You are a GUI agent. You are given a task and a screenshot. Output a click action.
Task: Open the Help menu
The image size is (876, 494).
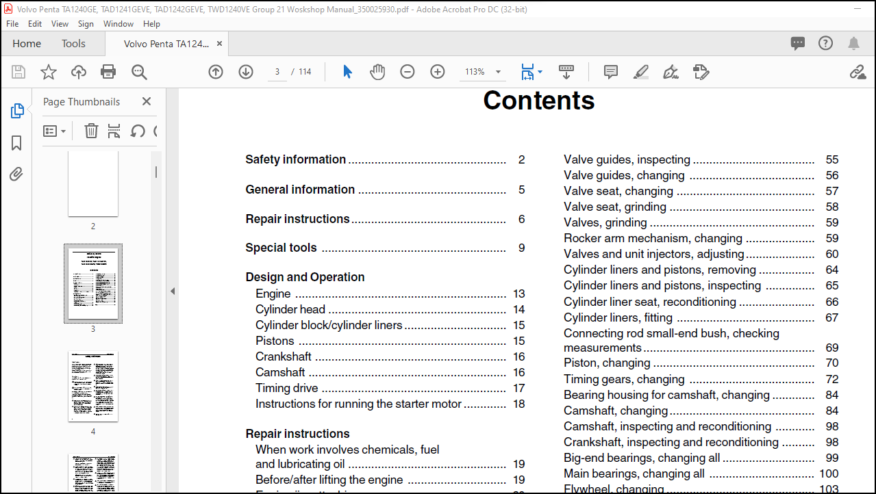(x=151, y=23)
